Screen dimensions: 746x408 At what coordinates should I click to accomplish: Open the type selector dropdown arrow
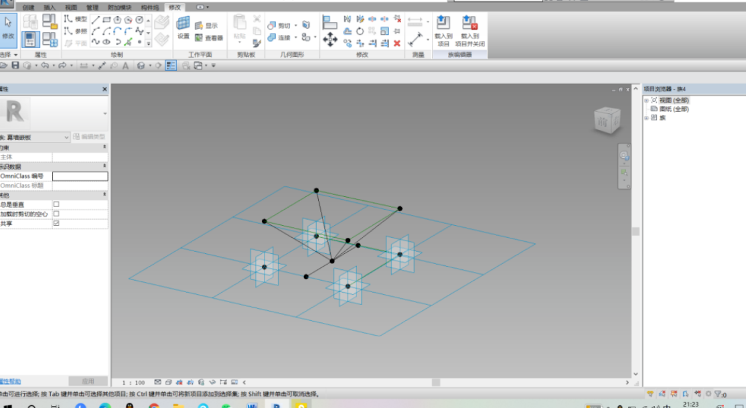tap(104, 113)
